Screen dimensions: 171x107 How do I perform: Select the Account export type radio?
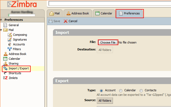tap(101, 90)
